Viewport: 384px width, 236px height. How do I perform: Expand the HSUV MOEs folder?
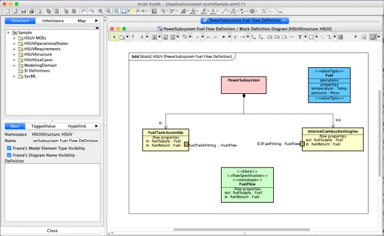coord(14,38)
